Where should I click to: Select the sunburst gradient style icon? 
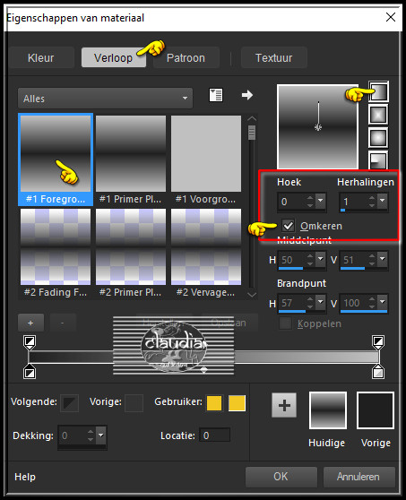pyautogui.click(x=378, y=138)
